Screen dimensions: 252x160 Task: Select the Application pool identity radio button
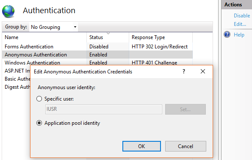tap(39, 123)
